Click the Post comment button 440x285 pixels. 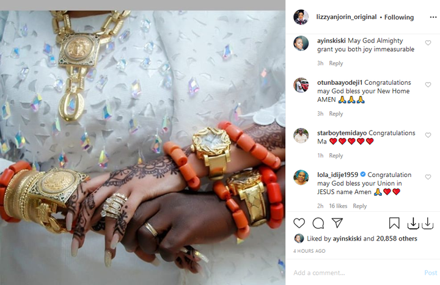430,273
